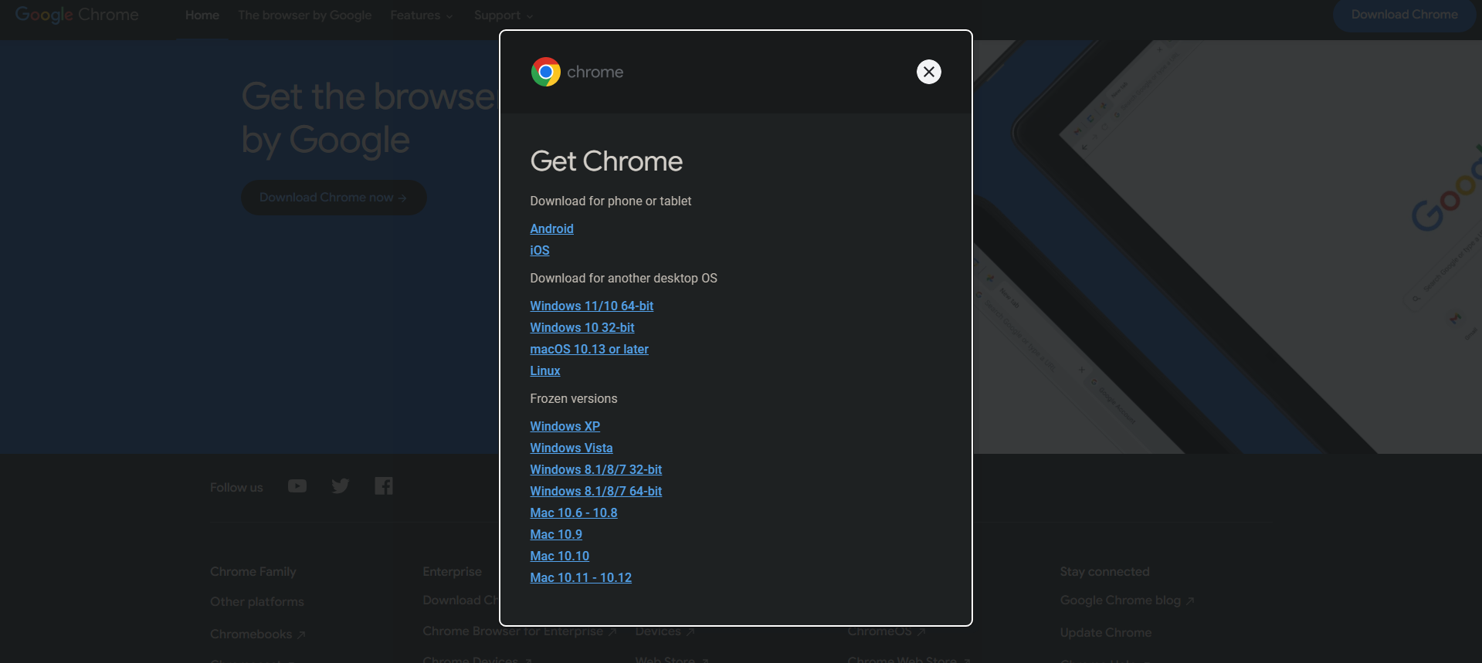The width and height of the screenshot is (1482, 663).
Task: Choose the Linux download link
Action: [545, 370]
